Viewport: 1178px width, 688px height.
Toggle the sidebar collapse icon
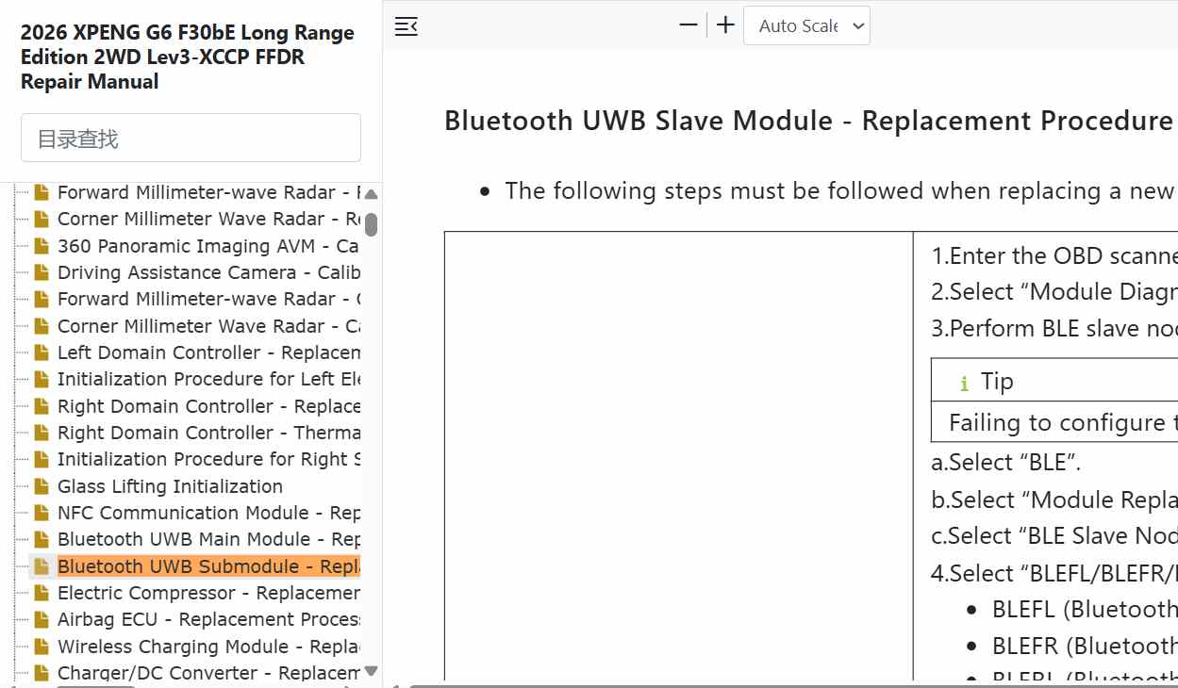pos(406,26)
